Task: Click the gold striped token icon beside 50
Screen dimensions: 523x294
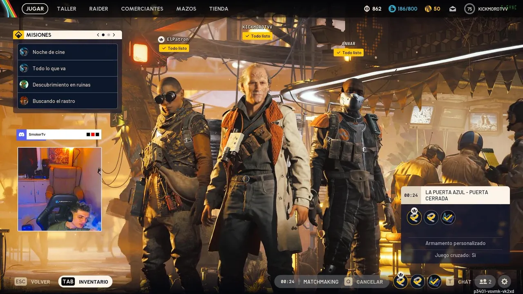Action: (x=428, y=9)
